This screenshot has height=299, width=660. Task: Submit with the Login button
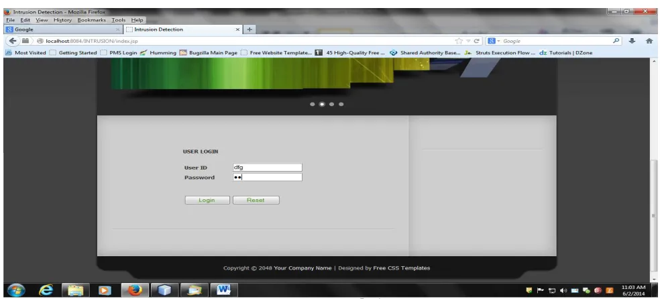207,200
